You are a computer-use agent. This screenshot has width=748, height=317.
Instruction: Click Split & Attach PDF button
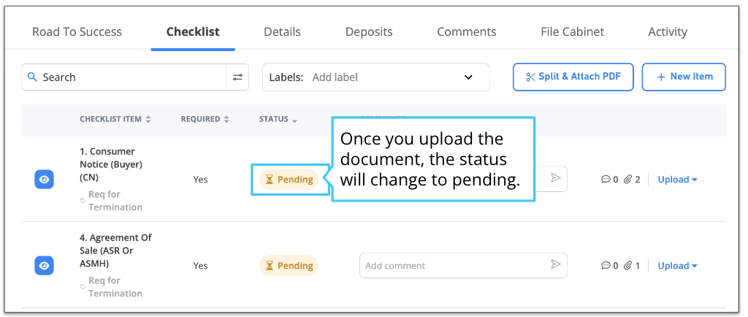(573, 77)
